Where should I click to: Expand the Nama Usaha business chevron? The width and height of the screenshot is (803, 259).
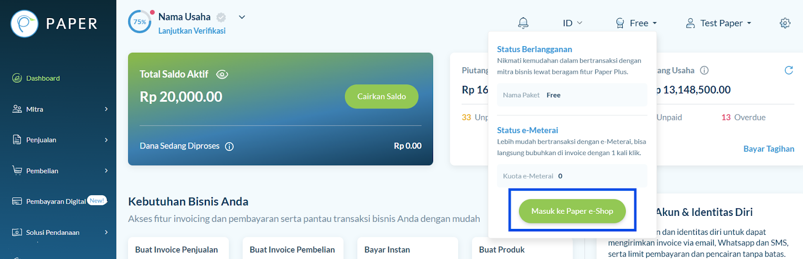(x=242, y=17)
